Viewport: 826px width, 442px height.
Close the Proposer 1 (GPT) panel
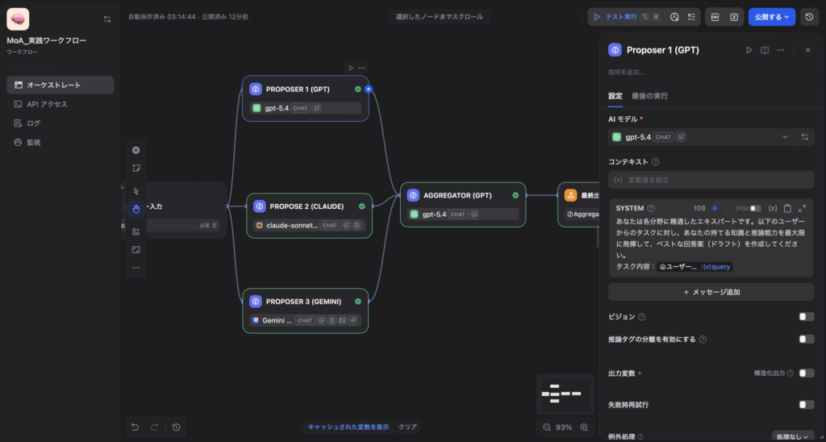(x=808, y=50)
